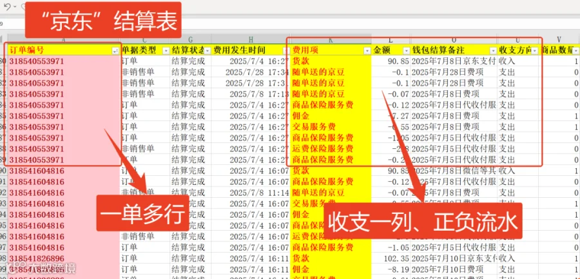Viewport: 580px width, 279px height.
Task: Select column U header letter
Action: coord(518,40)
